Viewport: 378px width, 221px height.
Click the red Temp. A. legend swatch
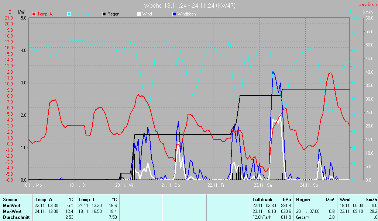pyautogui.click(x=34, y=14)
